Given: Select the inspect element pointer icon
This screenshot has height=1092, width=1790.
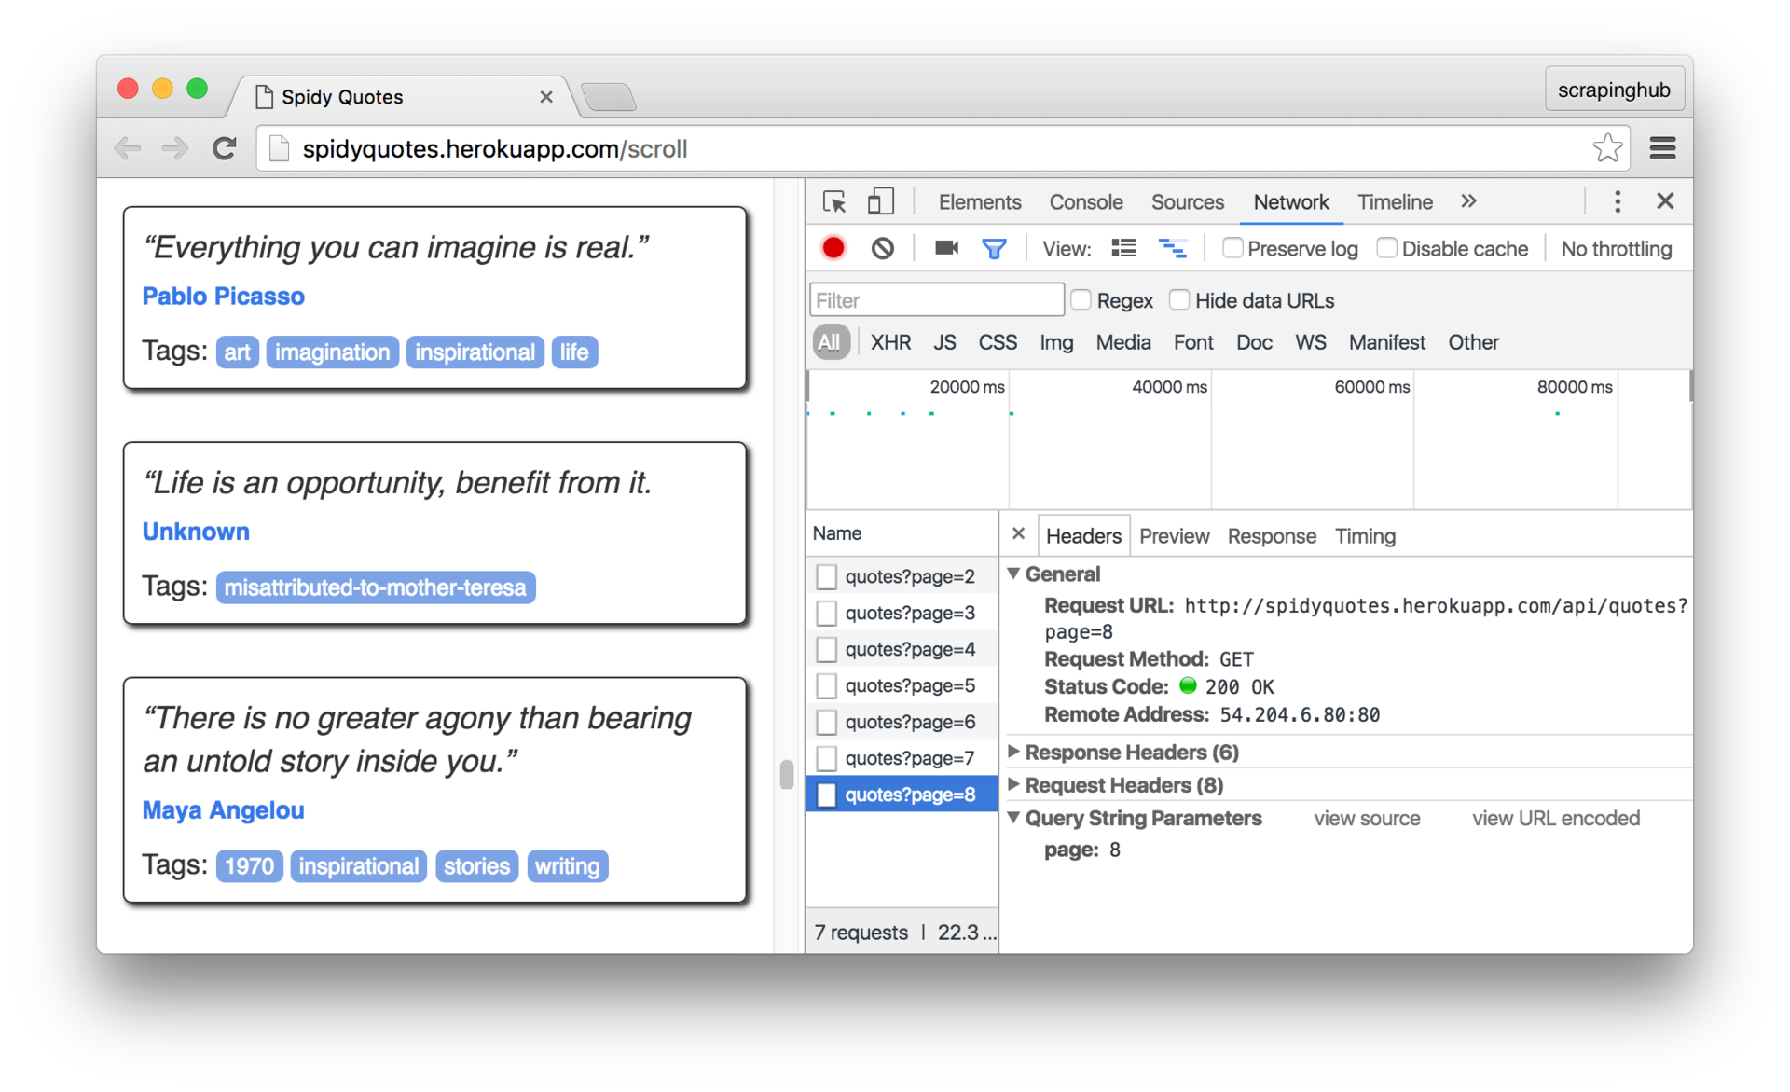Looking at the screenshot, I should [x=834, y=201].
